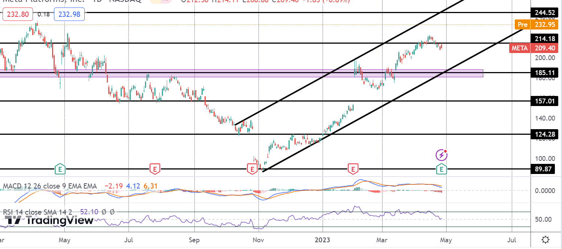Click the 0.18 spread value

pos(43,15)
